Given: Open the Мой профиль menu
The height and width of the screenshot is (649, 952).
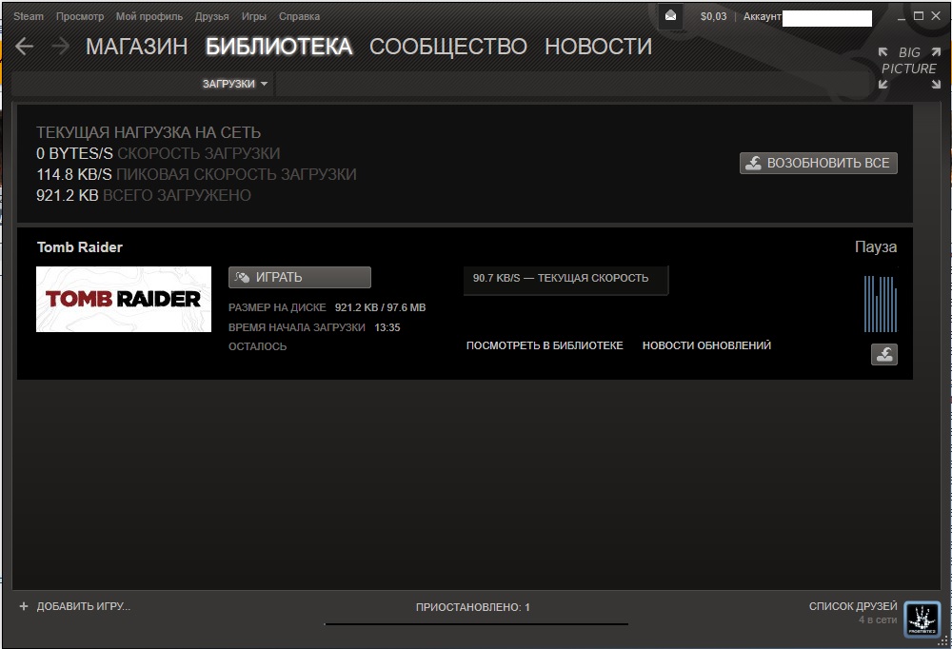Looking at the screenshot, I should (149, 16).
